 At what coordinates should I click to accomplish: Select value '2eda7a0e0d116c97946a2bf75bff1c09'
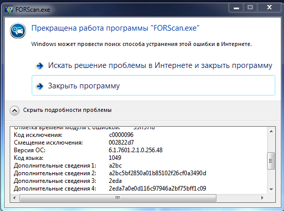click(158, 189)
